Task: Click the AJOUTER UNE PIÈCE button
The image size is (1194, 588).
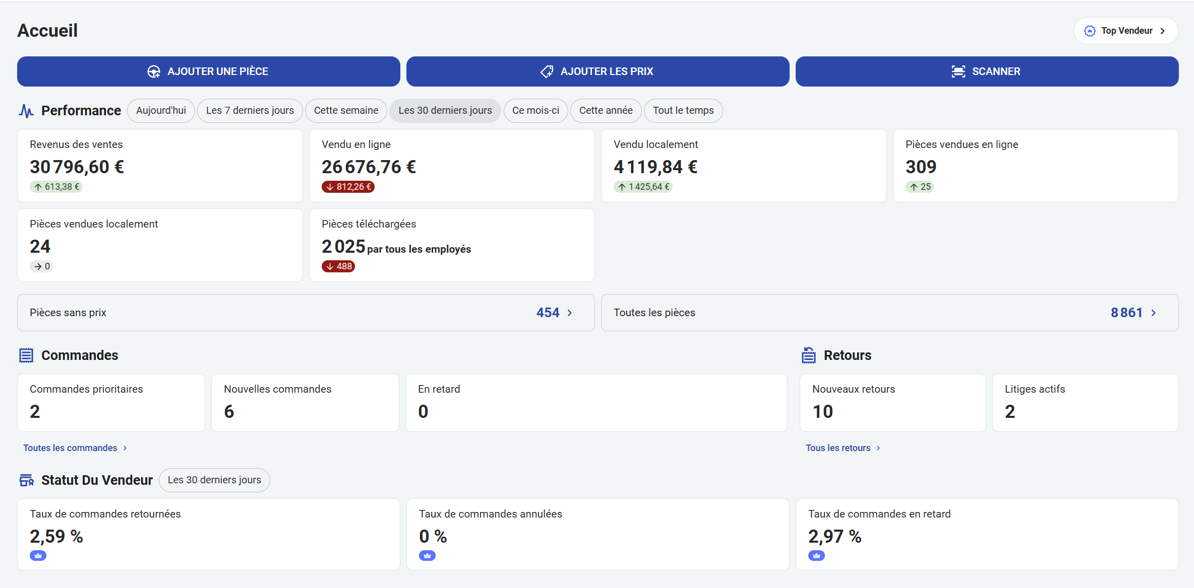Action: (x=209, y=71)
